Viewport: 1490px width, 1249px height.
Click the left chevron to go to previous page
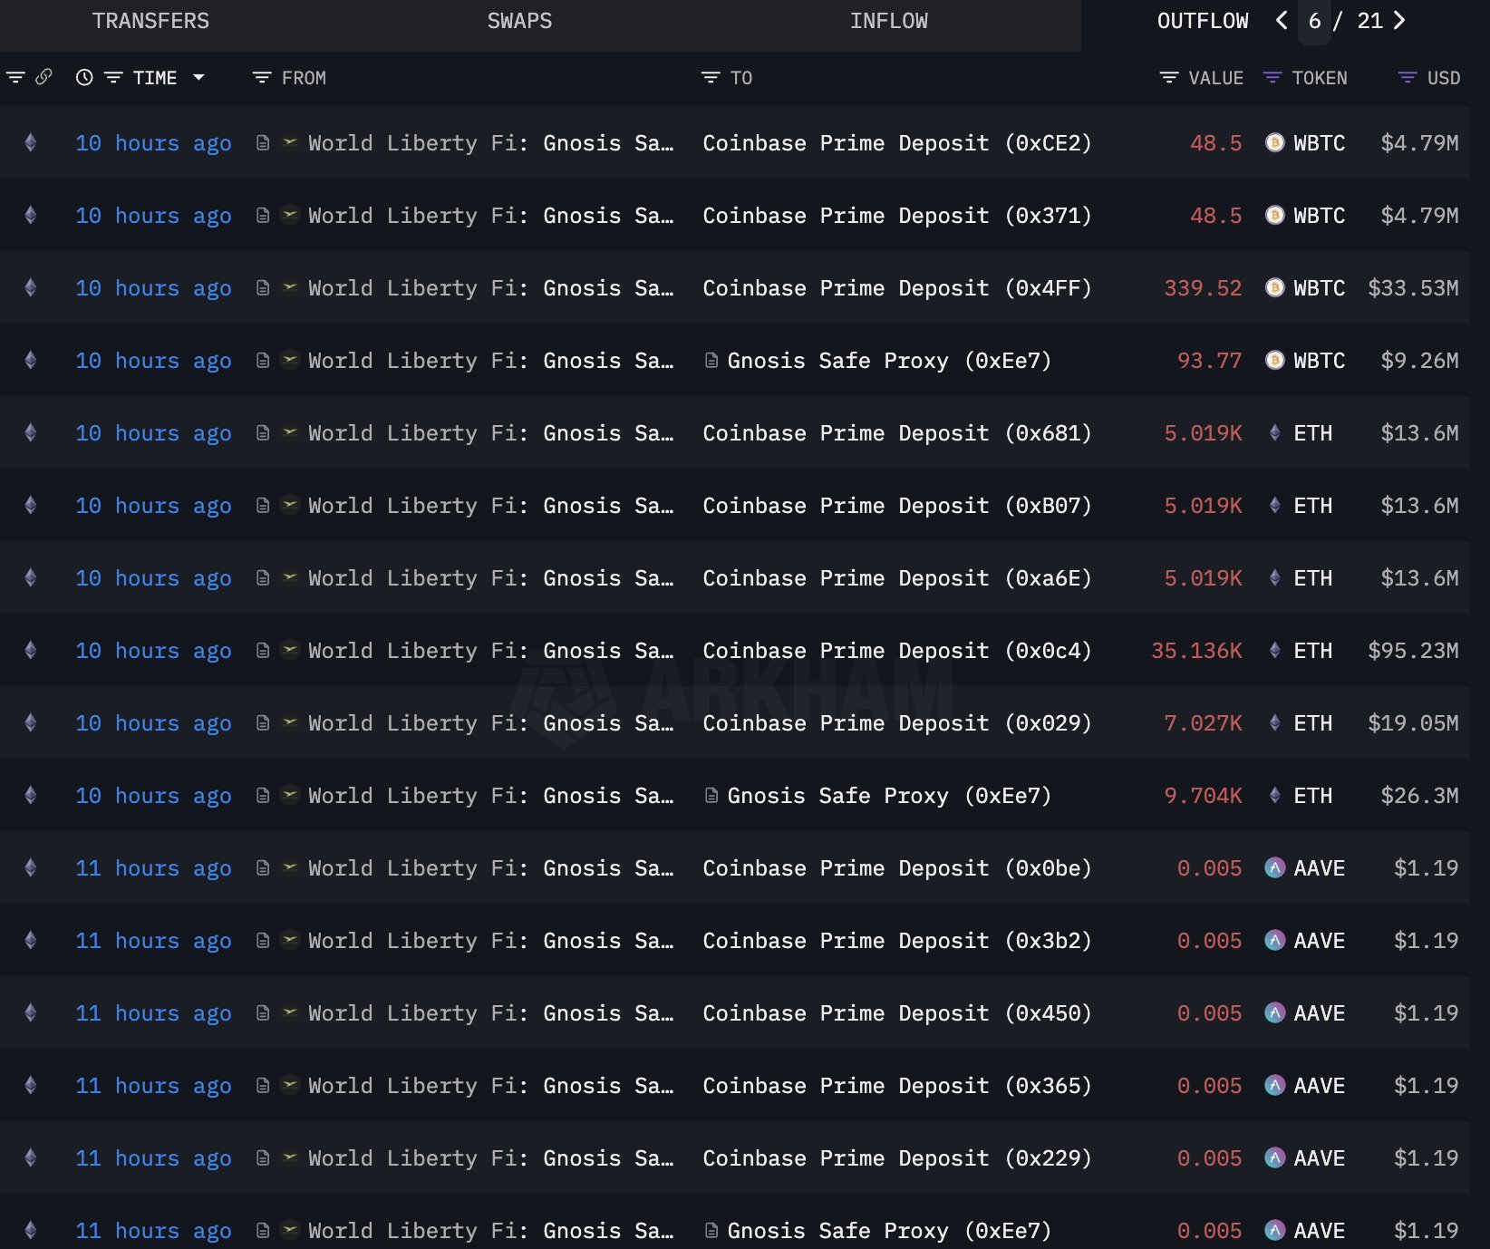[1280, 20]
